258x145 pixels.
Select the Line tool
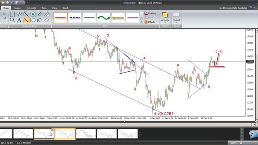(26, 20)
